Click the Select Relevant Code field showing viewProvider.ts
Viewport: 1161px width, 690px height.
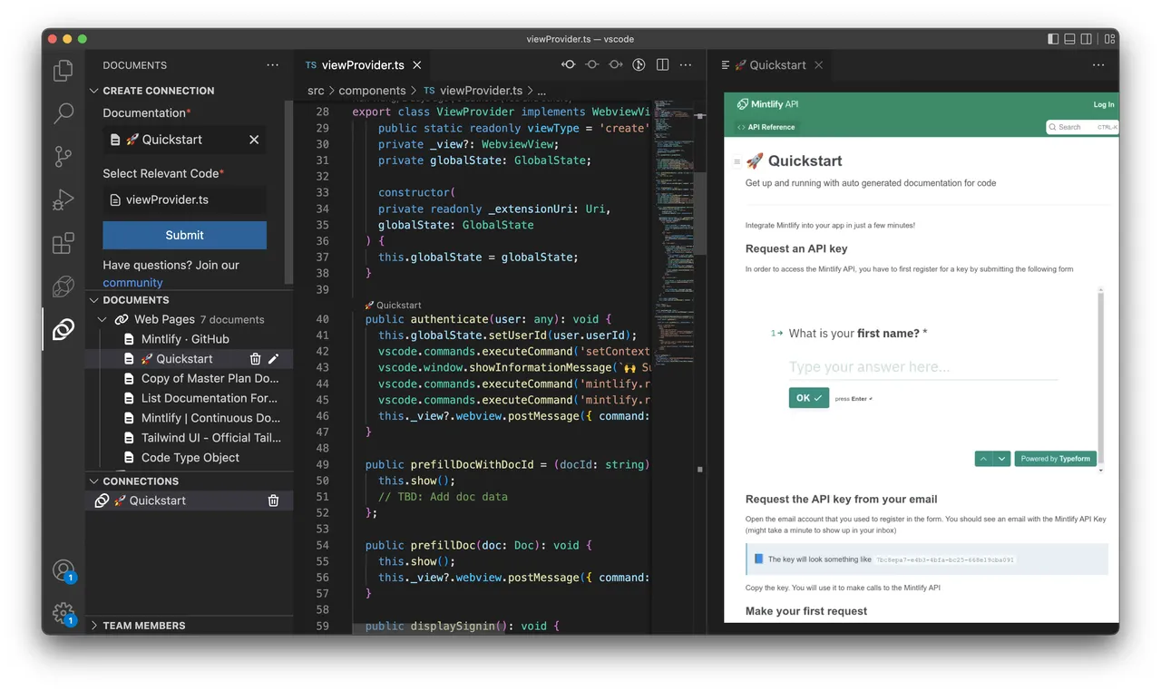[x=185, y=200]
